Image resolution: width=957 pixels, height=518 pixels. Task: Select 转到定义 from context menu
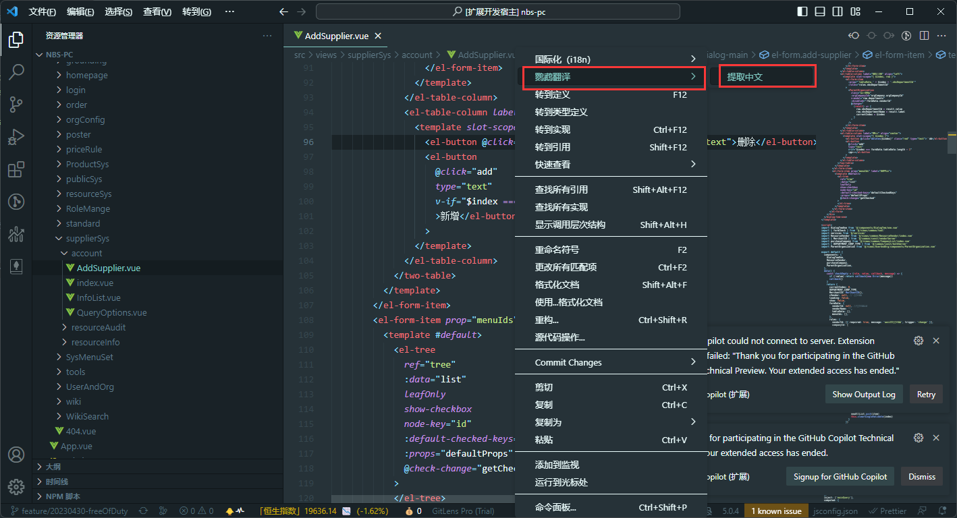(611, 94)
